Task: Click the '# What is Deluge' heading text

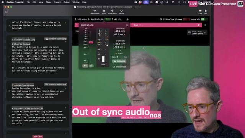Action: click(21, 44)
